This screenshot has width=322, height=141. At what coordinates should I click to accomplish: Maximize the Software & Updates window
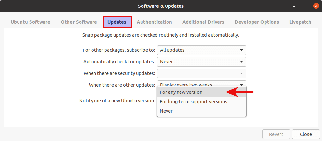tap(305, 6)
